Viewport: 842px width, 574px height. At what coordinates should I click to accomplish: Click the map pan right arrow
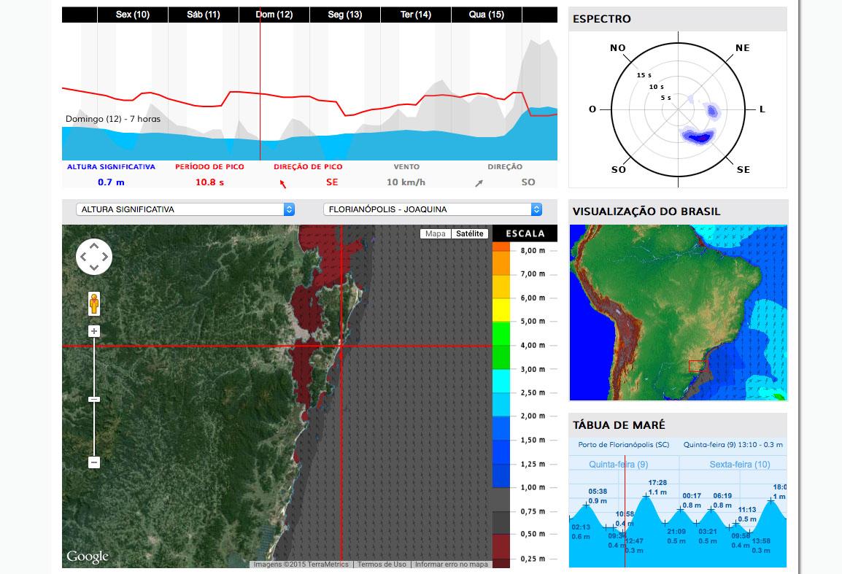[105, 257]
